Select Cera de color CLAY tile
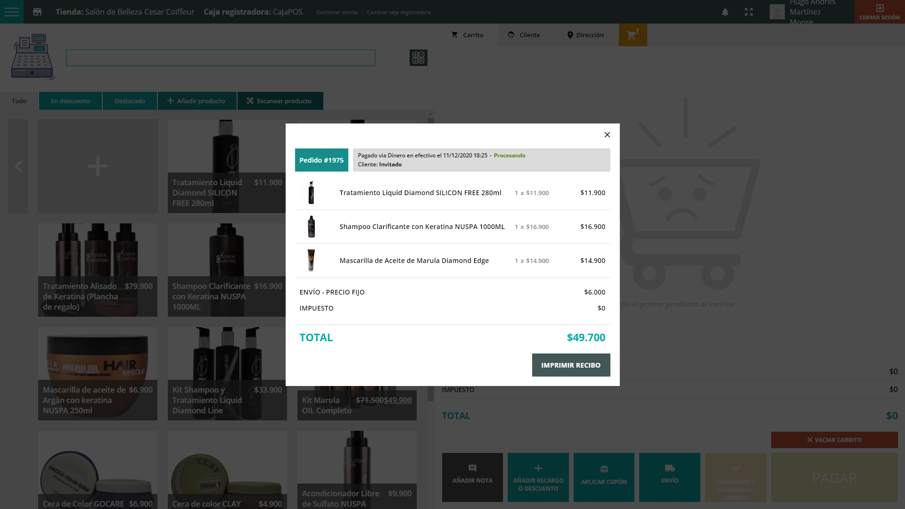 pos(227,470)
